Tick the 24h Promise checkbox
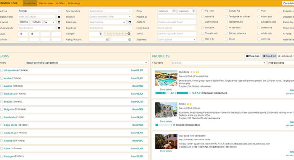Image resolution: width=294 pixels, height=160 pixels. point(203,22)
